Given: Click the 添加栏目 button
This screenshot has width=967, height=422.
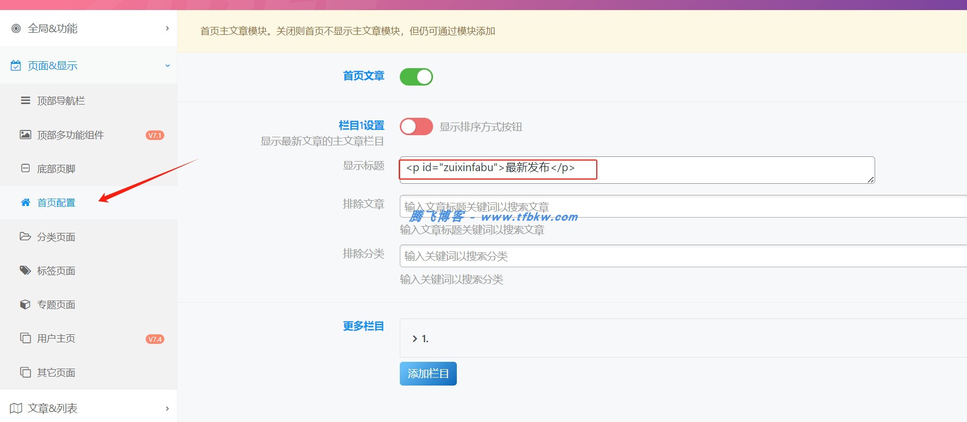Looking at the screenshot, I should click(428, 373).
